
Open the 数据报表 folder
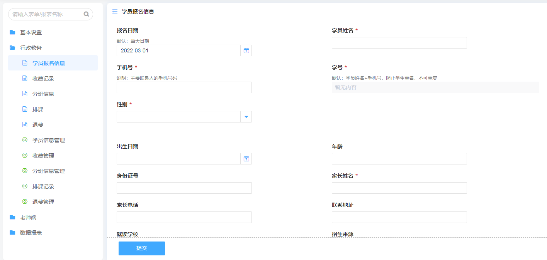(x=31, y=233)
